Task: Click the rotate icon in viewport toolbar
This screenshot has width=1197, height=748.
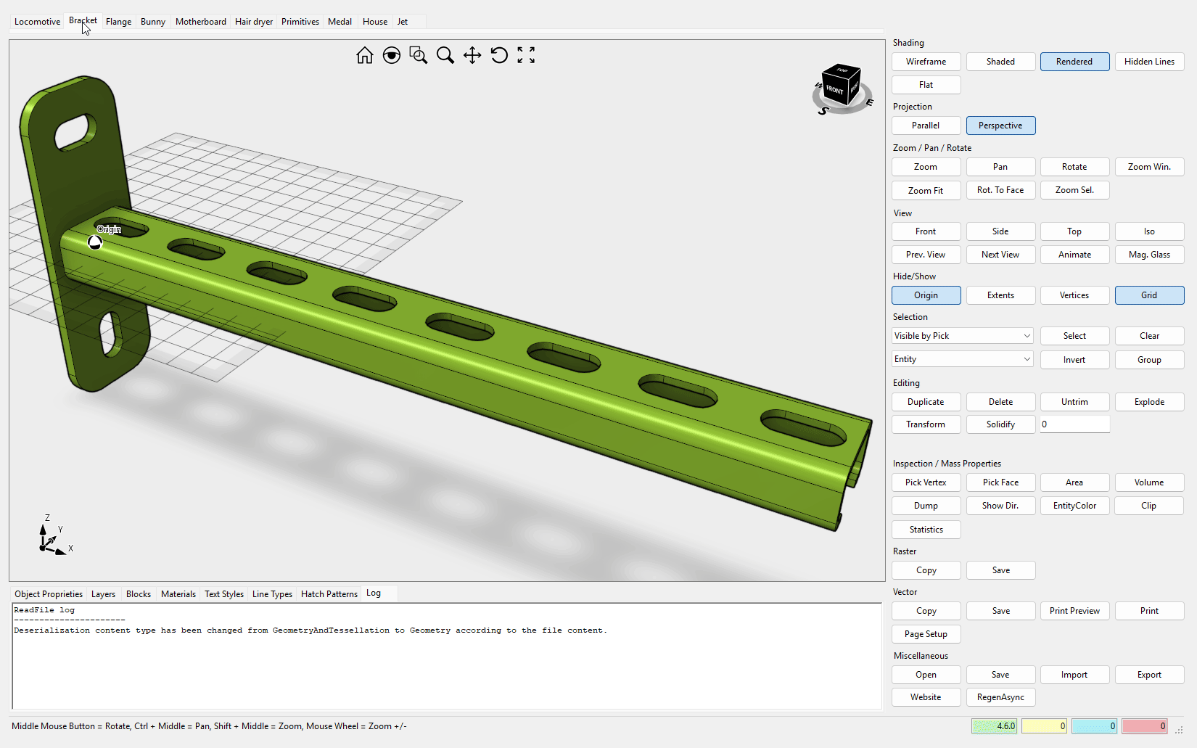Action: coord(499,55)
